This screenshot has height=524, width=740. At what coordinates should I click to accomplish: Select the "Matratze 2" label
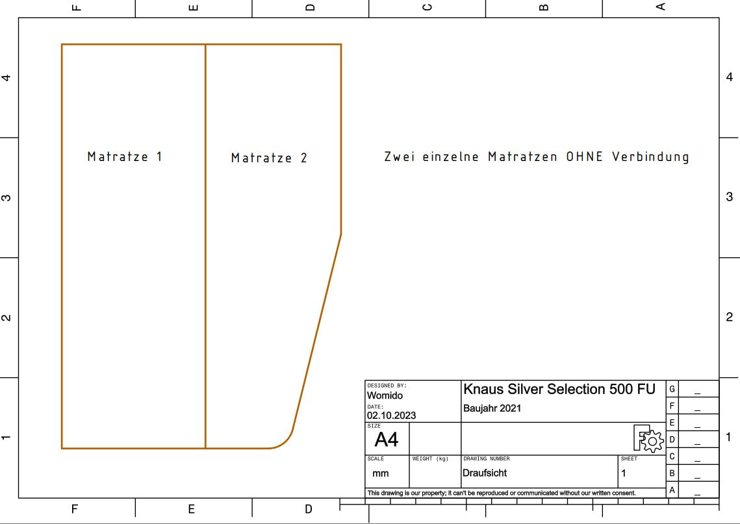tap(269, 158)
